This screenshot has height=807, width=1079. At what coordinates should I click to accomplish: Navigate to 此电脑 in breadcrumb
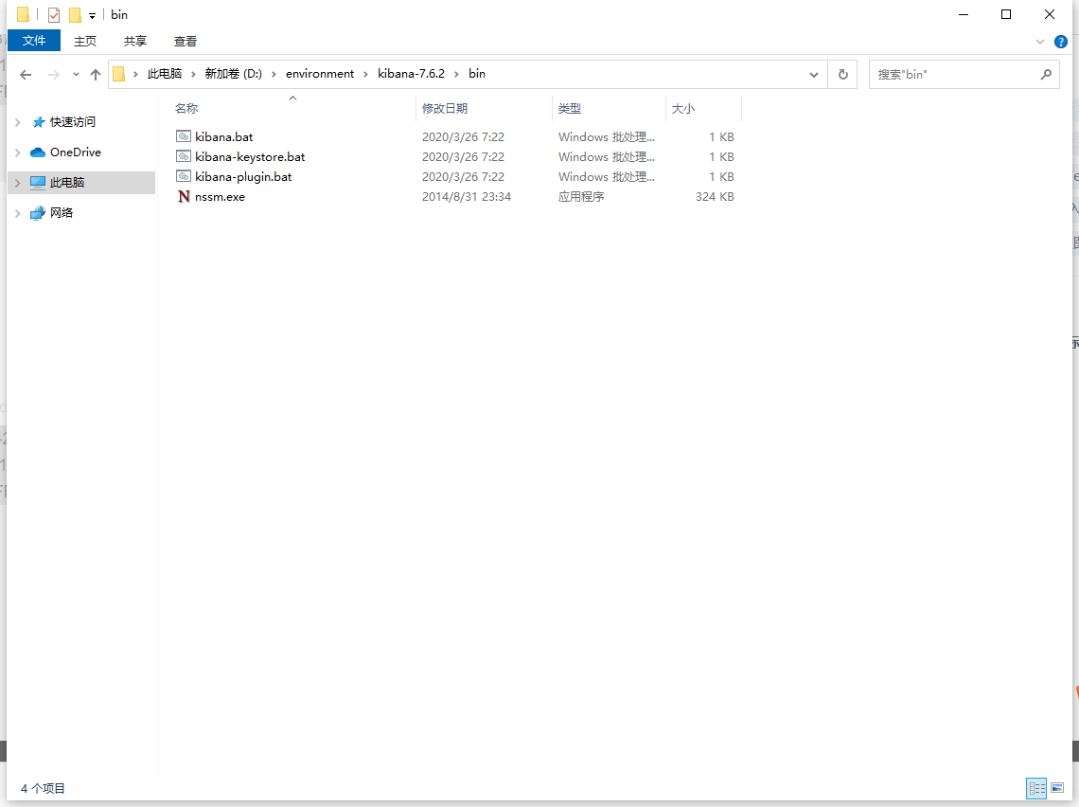click(x=165, y=74)
